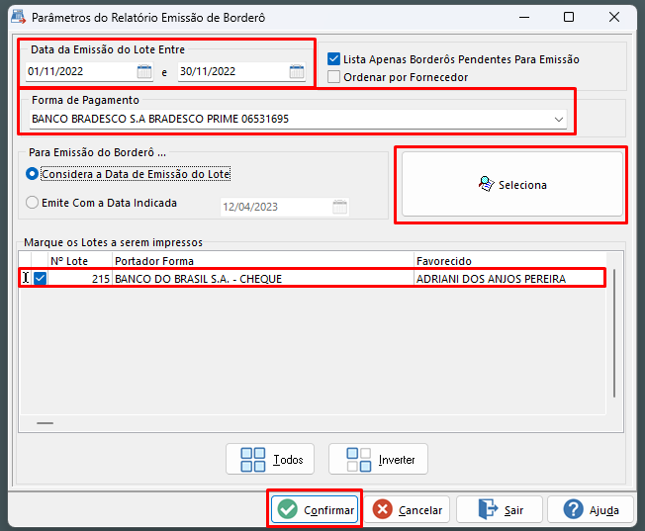
Task: Enable Ordenar por Fornecedor checkbox
Action: 333,77
